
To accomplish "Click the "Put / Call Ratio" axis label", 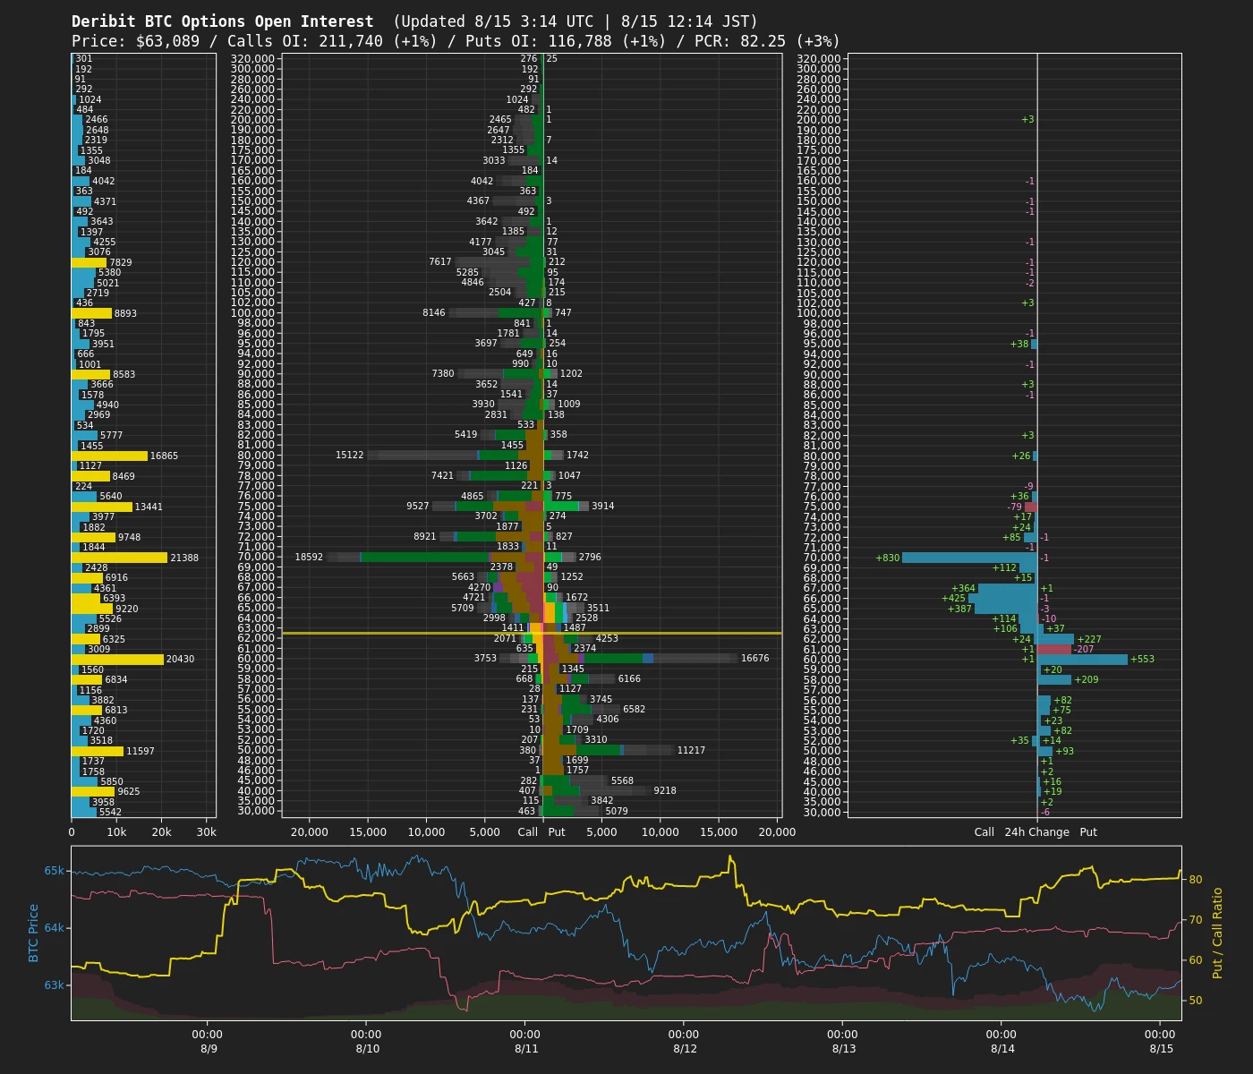I will 1217,933.
